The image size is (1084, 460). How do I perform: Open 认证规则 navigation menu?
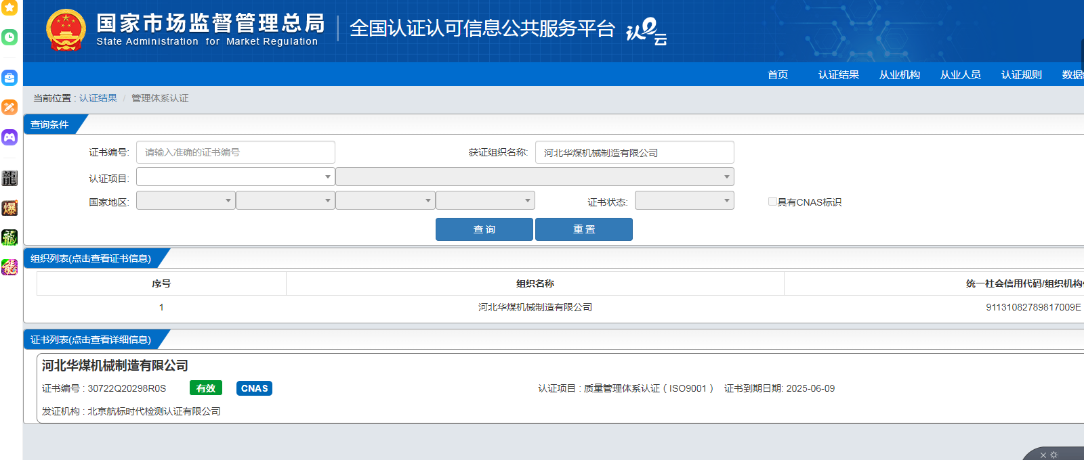point(1022,74)
